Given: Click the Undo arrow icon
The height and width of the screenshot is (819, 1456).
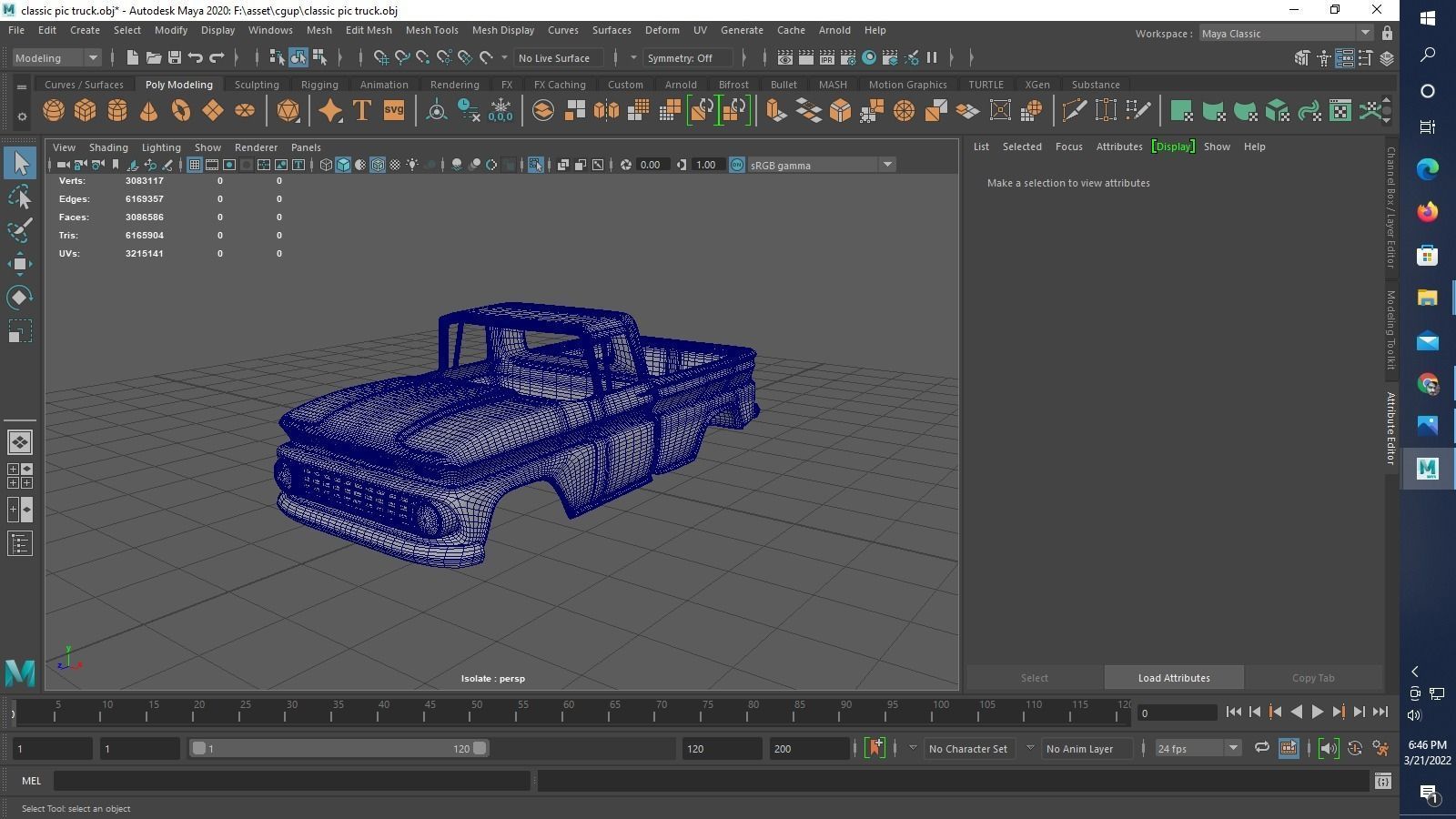Looking at the screenshot, I should tap(196, 57).
